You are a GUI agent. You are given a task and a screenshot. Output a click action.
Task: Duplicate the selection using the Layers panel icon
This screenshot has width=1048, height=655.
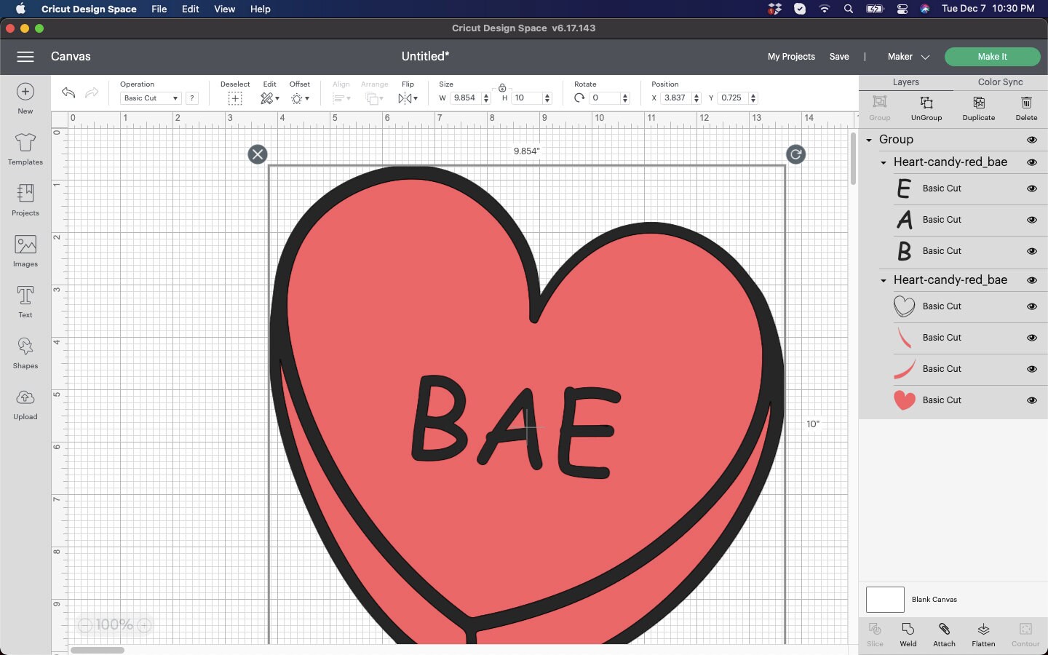978,108
